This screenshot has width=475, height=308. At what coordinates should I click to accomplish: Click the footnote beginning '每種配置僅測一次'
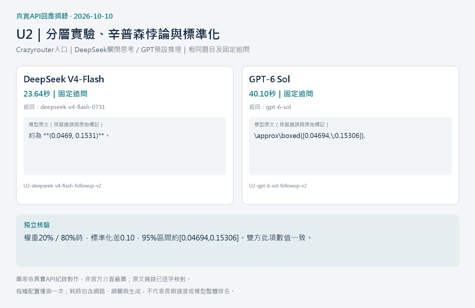[x=126, y=291]
